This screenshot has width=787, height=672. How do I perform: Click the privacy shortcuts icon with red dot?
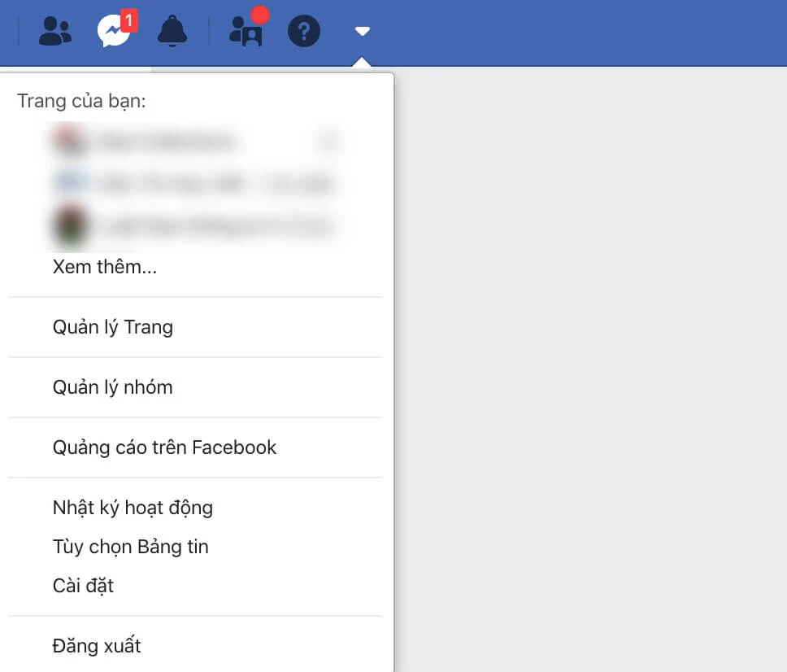[x=246, y=32]
